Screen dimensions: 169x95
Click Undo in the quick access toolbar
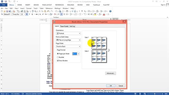10,2
